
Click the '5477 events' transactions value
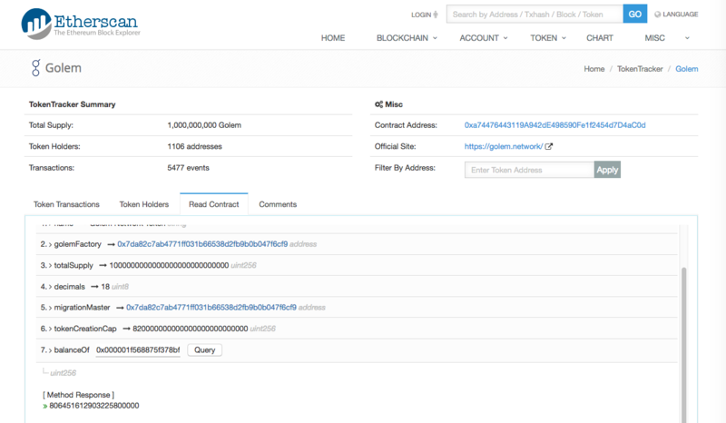tap(188, 168)
